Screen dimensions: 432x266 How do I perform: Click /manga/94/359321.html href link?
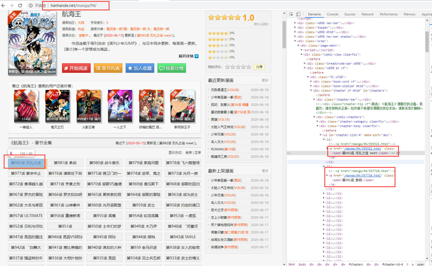pyautogui.click(x=362, y=149)
